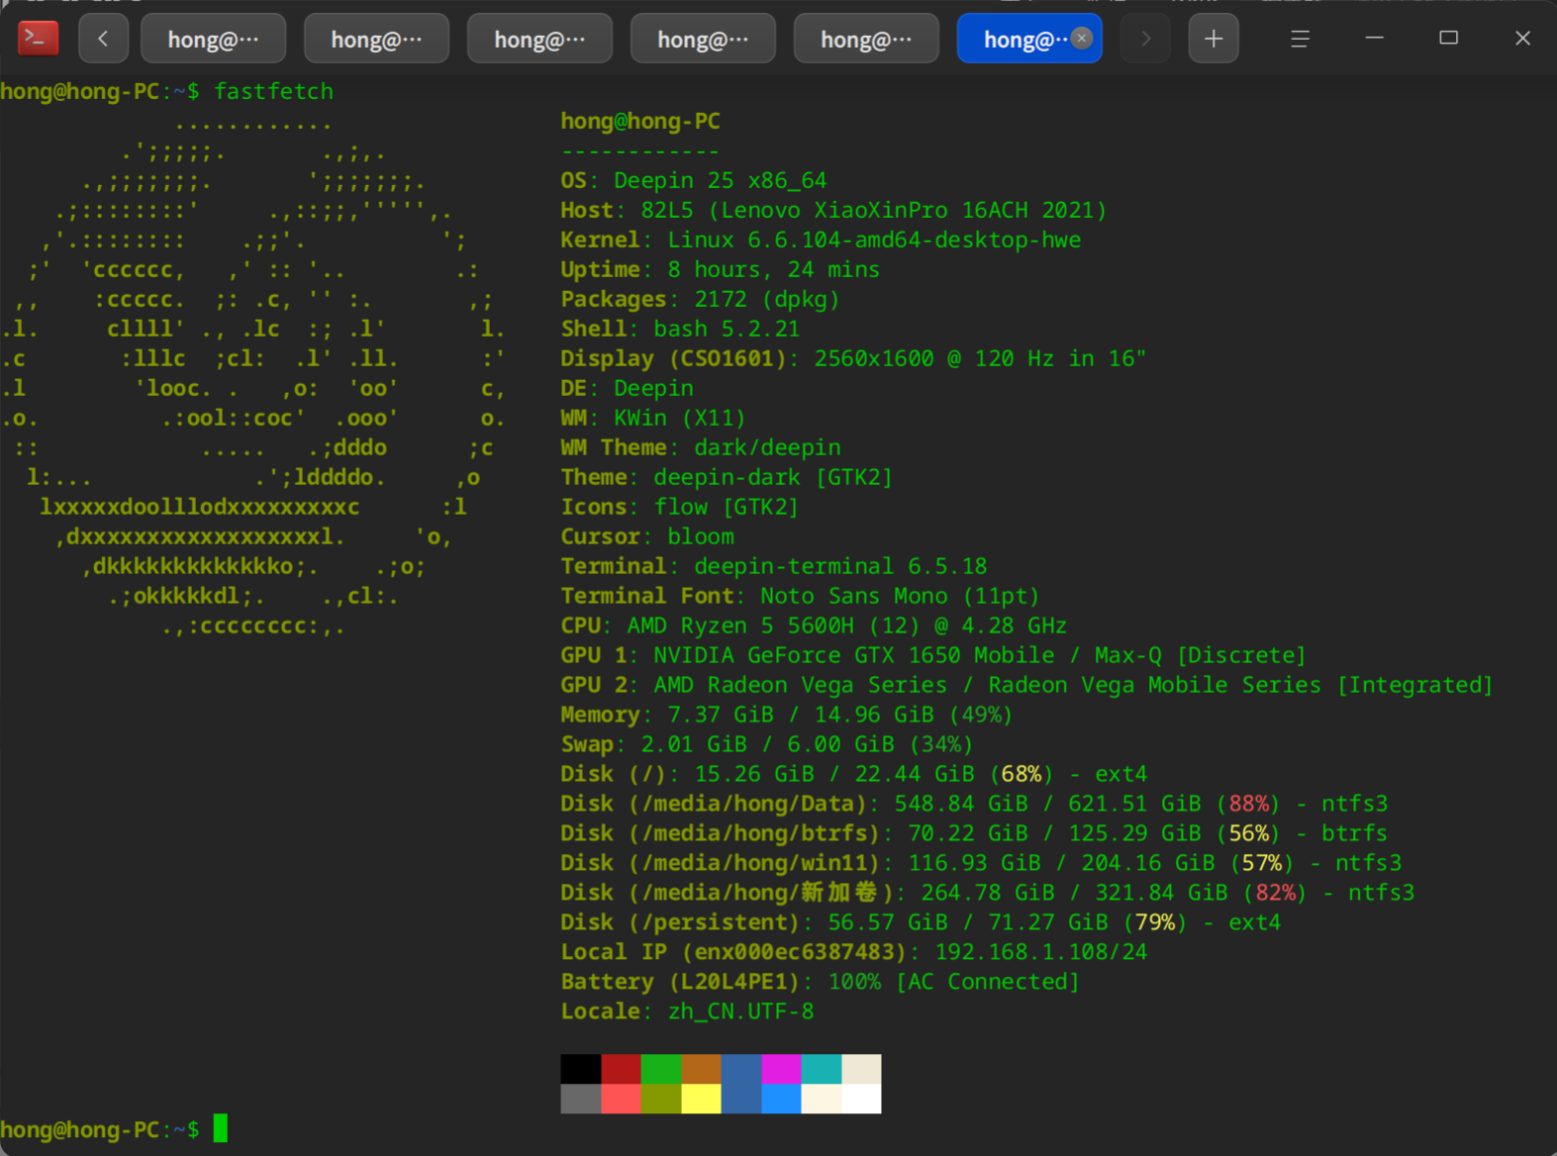Viewport: 1557px width, 1156px height.
Task: Click the 'GPU 1: NVIDIA GeForce GTX 1650' line
Action: coord(933,655)
